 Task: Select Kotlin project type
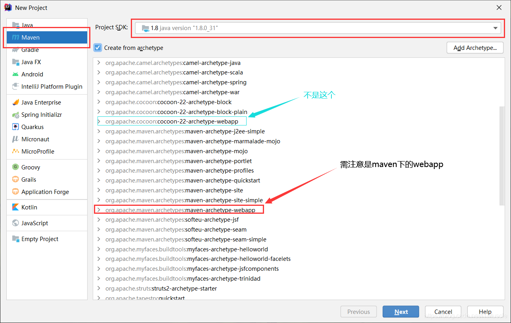tap(47, 207)
